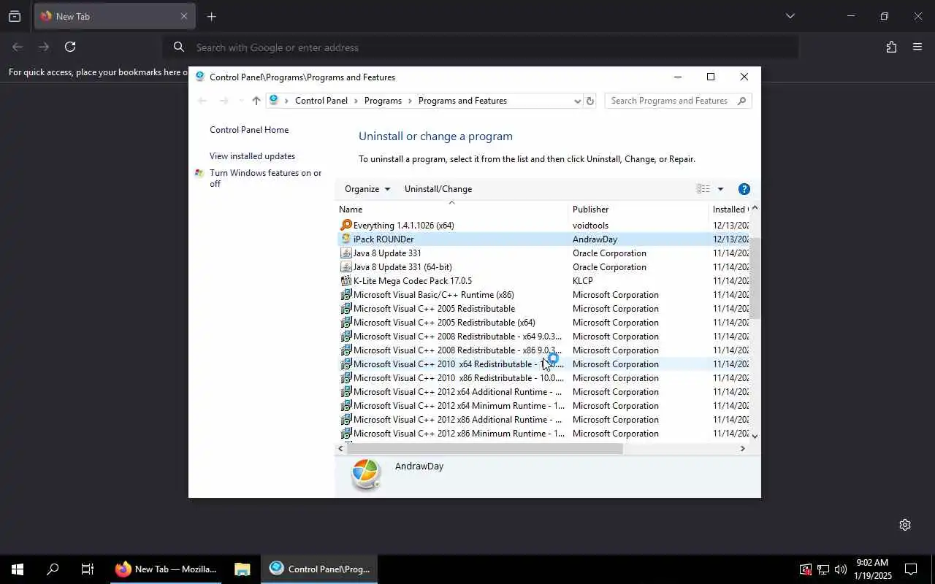Switch to the New Tab Firefox tab
The height and width of the screenshot is (584, 935).
click(x=115, y=16)
